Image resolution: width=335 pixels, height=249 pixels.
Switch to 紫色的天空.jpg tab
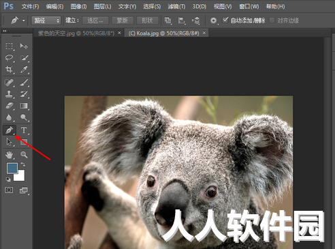click(x=76, y=33)
